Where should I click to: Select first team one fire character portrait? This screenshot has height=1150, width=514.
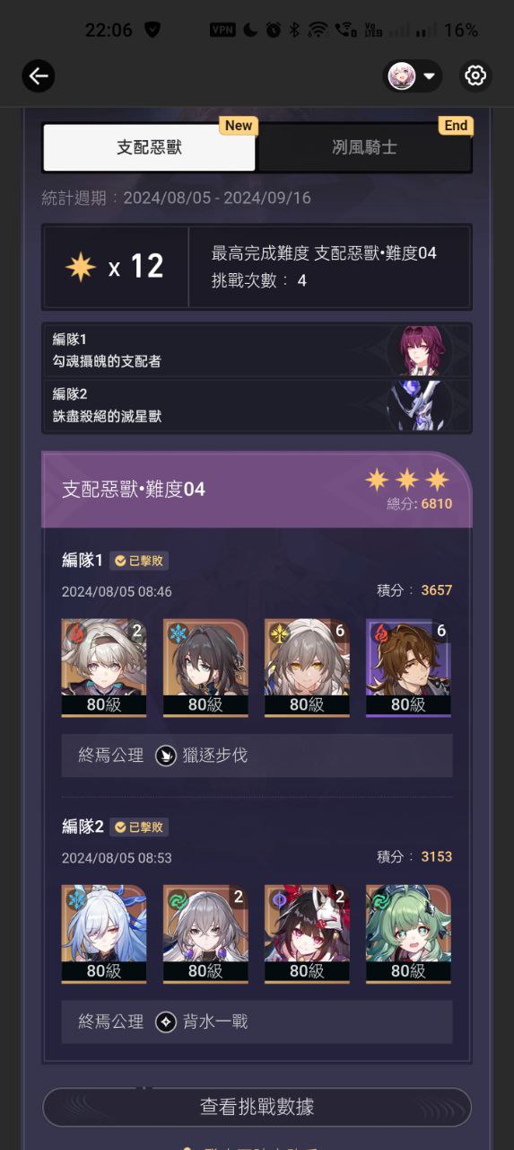[104, 668]
